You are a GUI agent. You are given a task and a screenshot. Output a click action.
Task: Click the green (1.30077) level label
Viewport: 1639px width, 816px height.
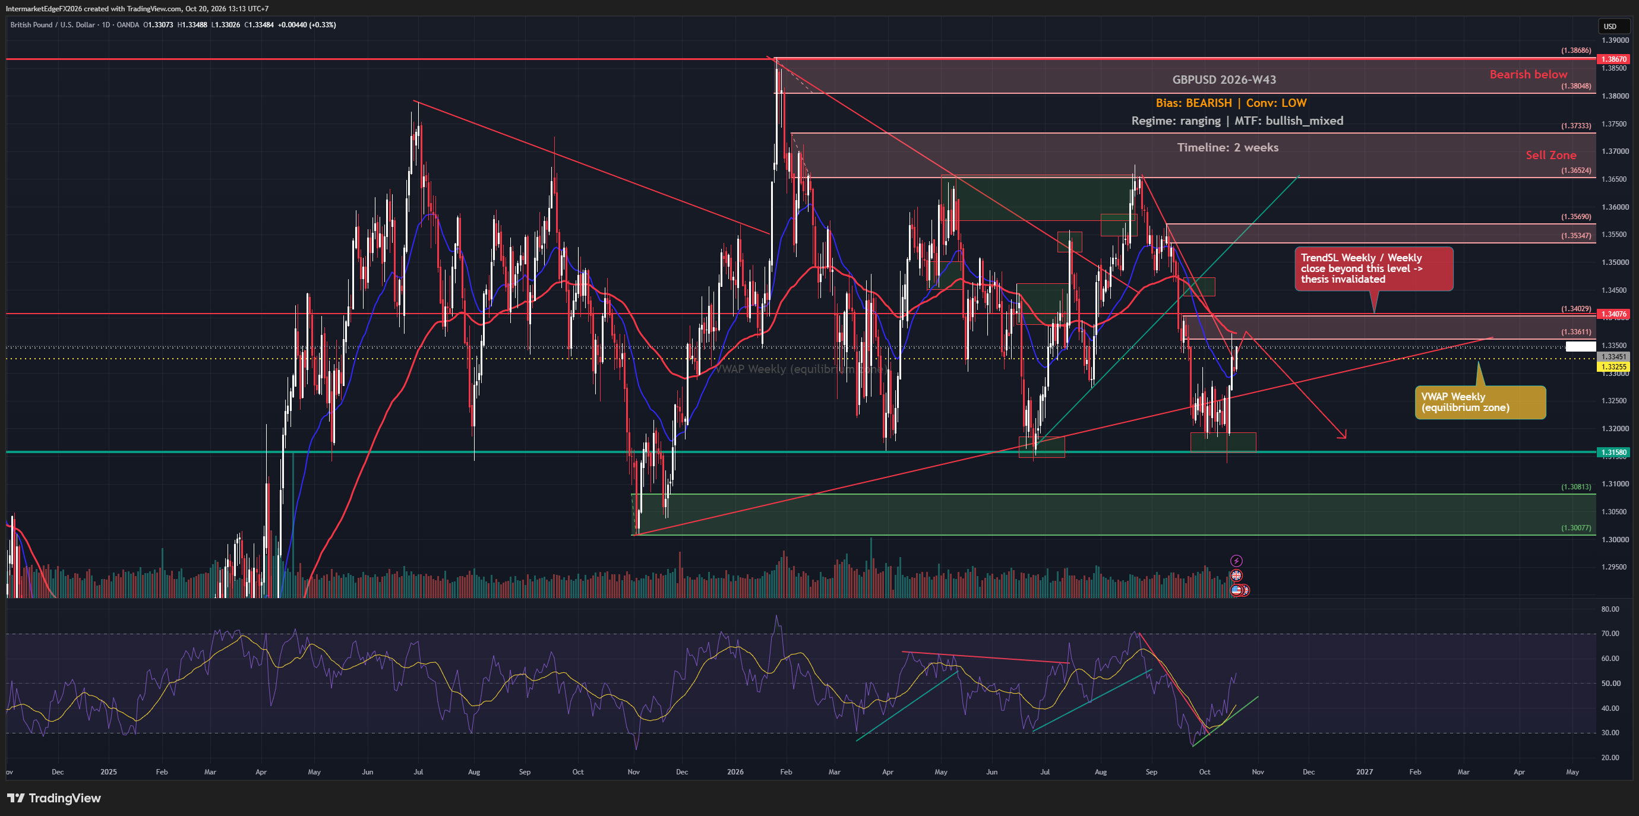[x=1576, y=528]
